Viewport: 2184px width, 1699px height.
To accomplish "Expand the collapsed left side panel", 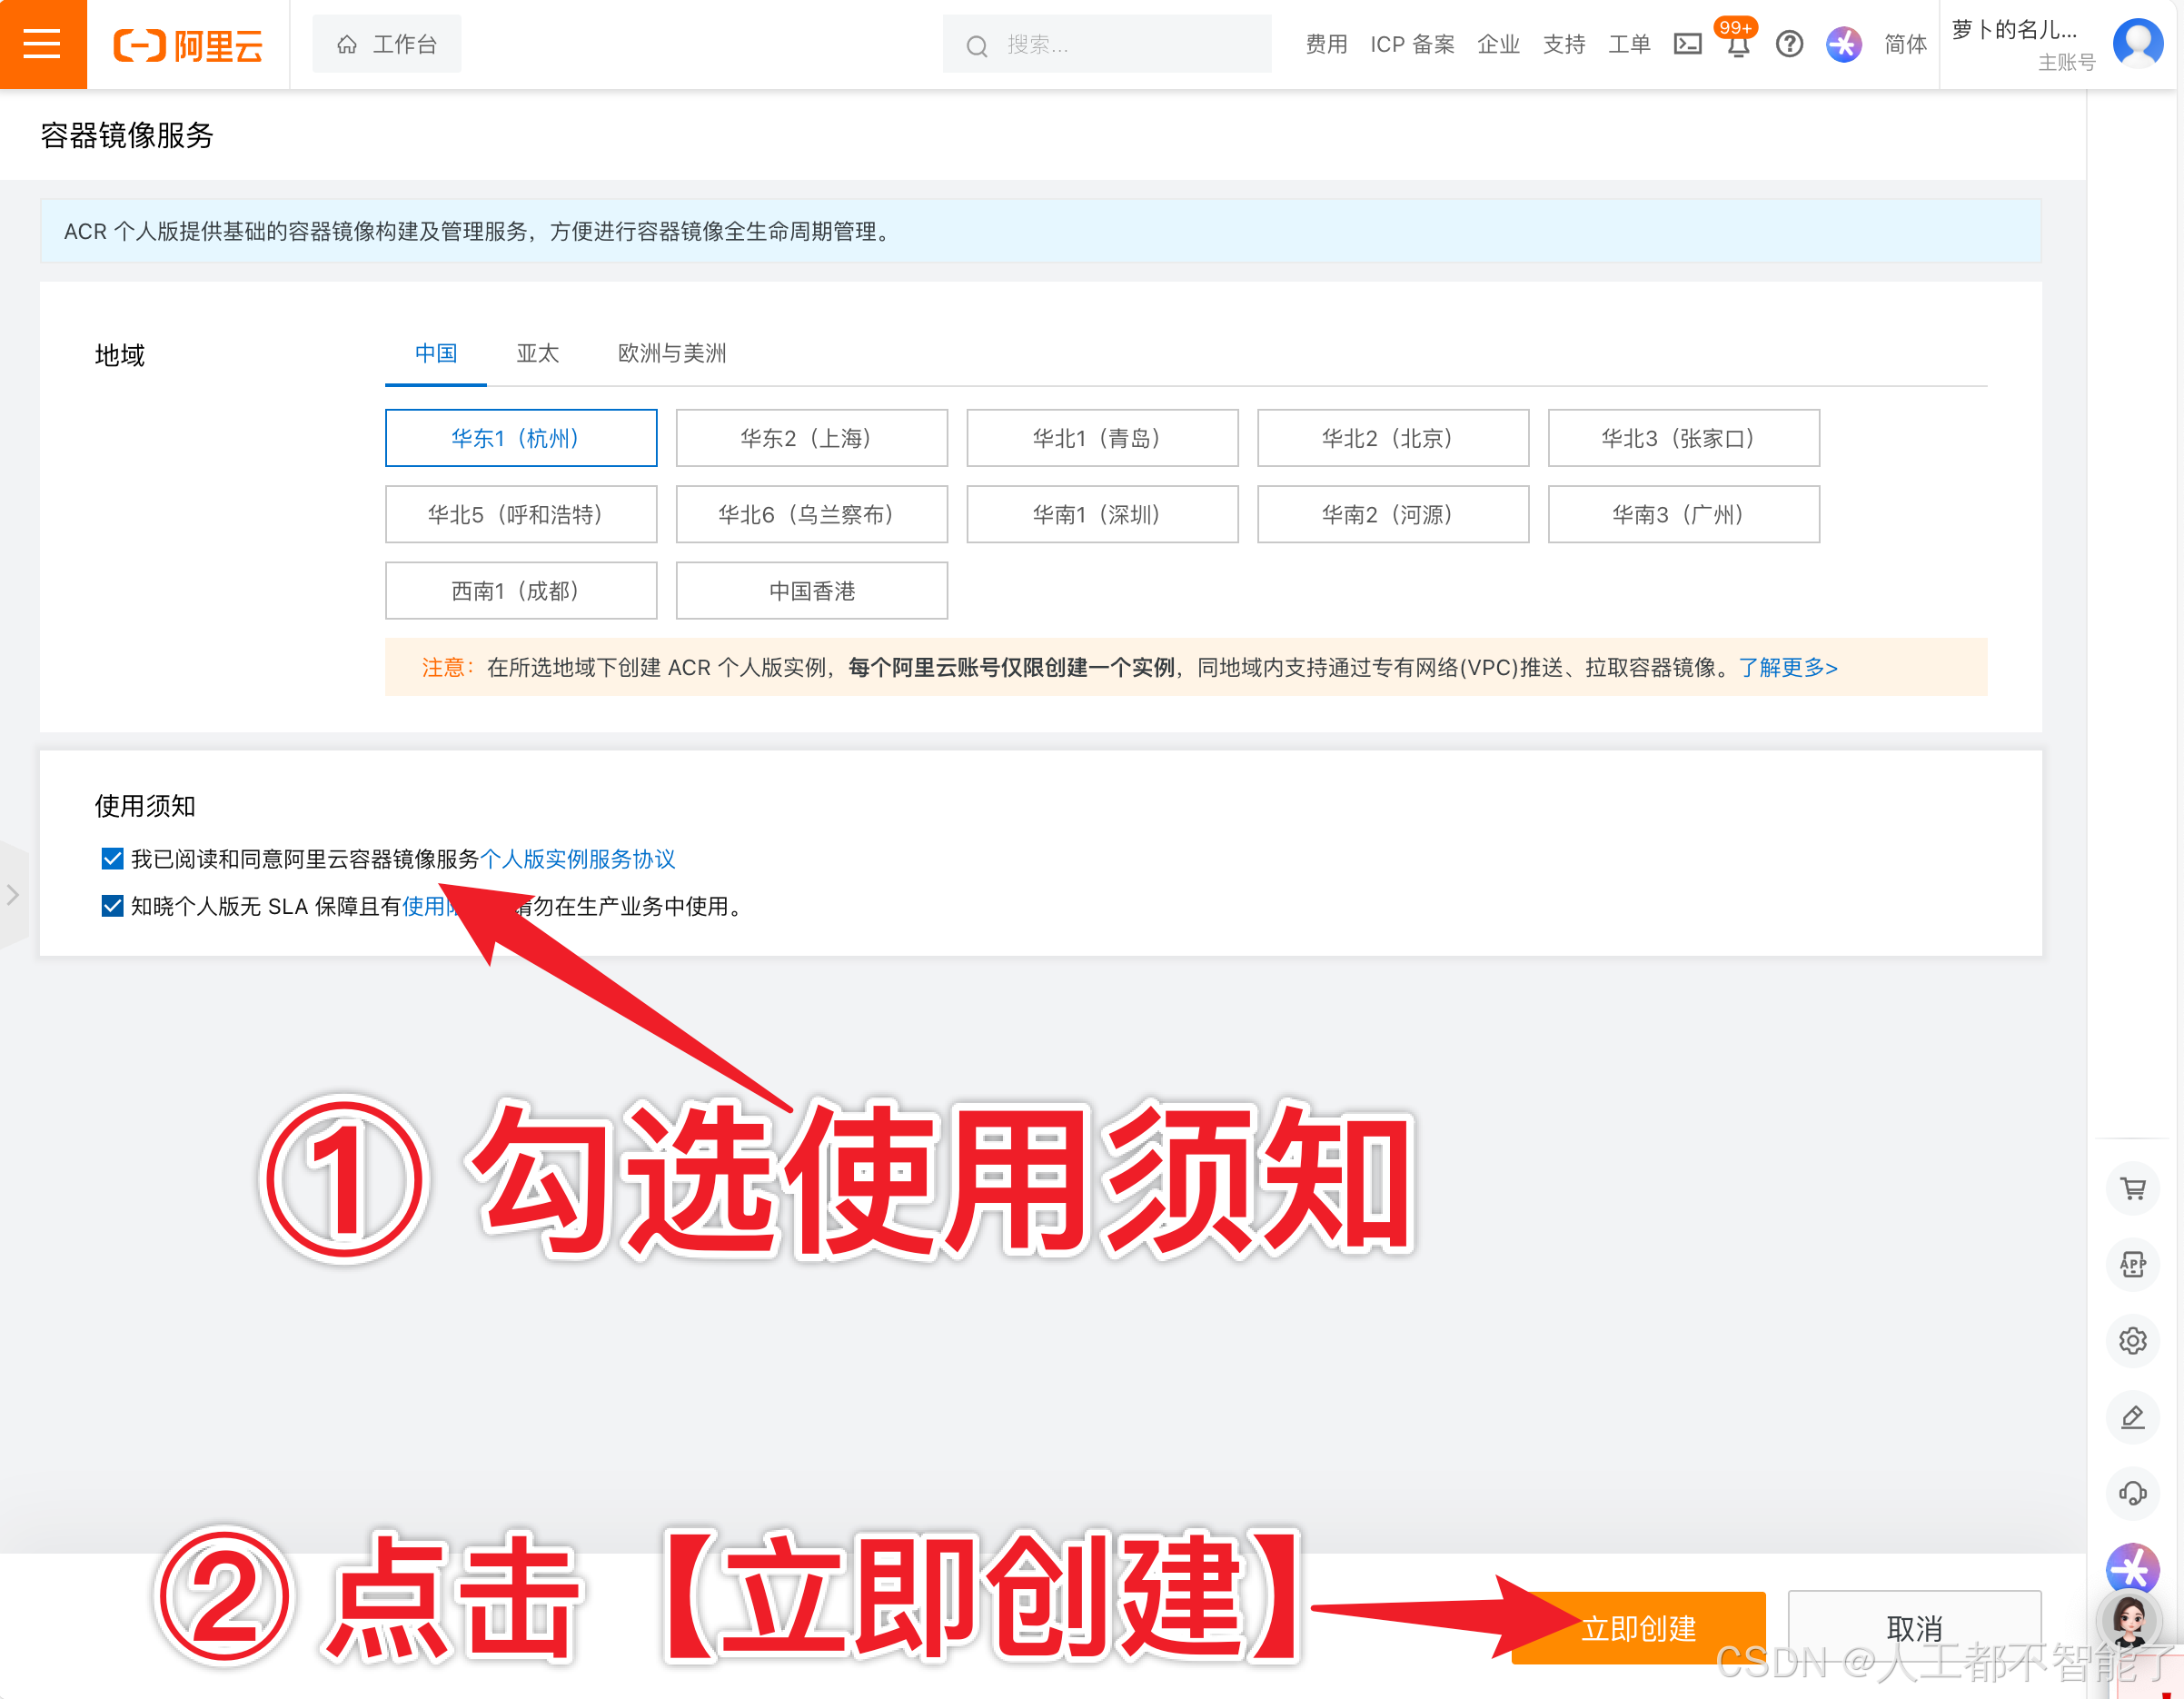I will (x=14, y=895).
